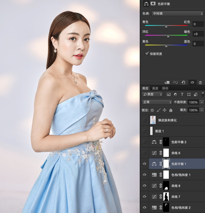Toggle the layer filtering switch
Viewport: 205px width, 213px height.
[x=203, y=94]
